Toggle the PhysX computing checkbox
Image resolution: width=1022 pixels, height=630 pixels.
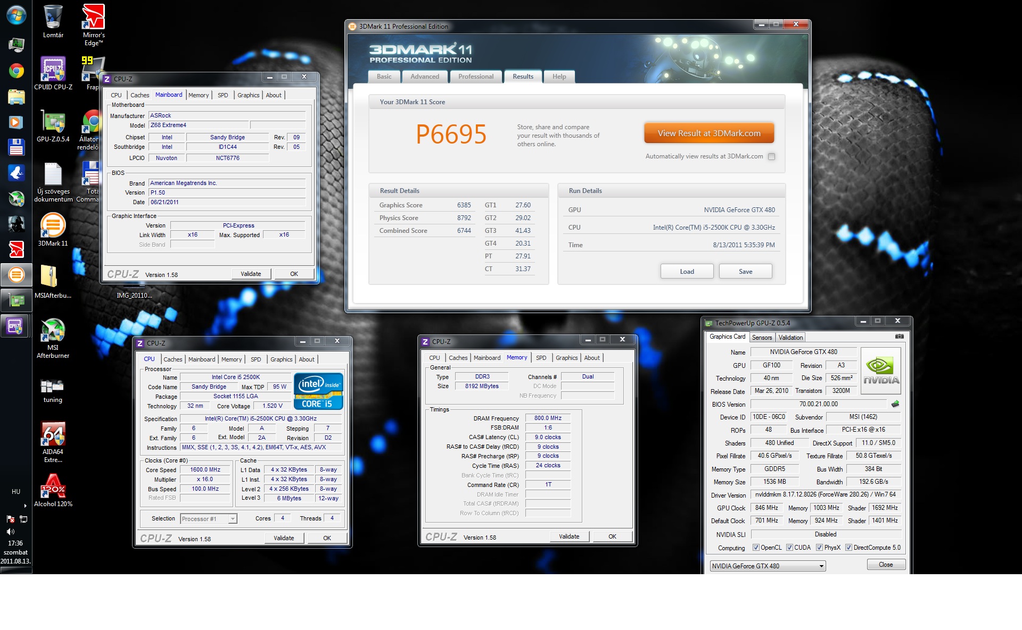pyautogui.click(x=819, y=548)
